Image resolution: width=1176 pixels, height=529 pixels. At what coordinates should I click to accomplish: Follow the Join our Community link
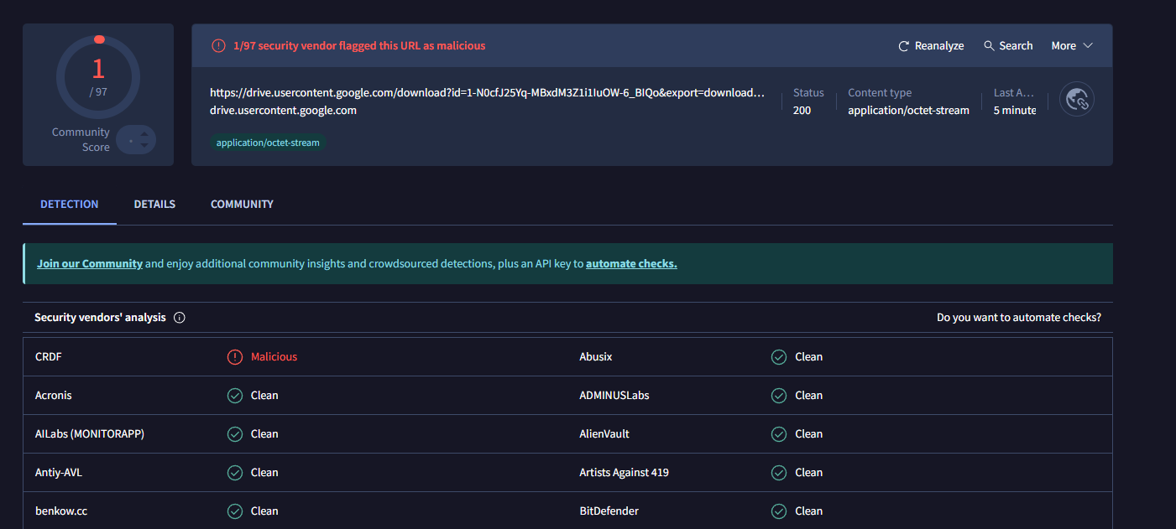[90, 263]
